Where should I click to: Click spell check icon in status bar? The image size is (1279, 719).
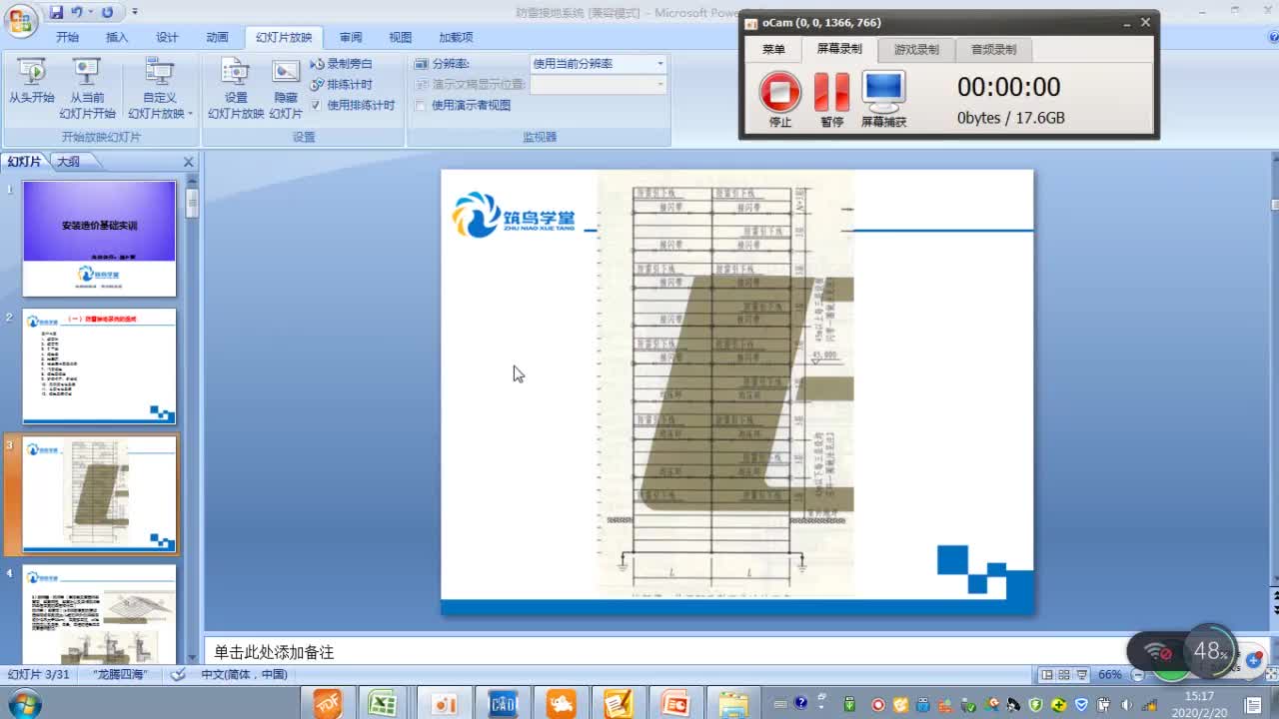pos(178,674)
